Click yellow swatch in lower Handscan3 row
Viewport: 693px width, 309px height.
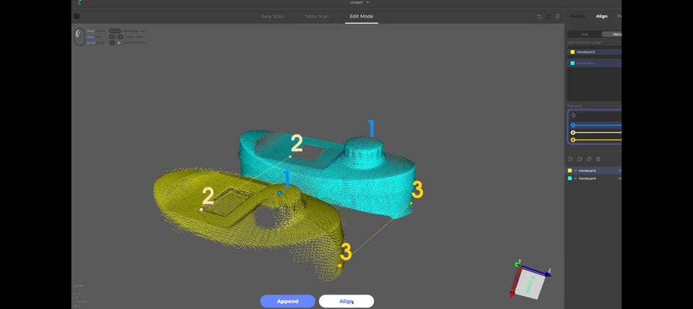570,171
